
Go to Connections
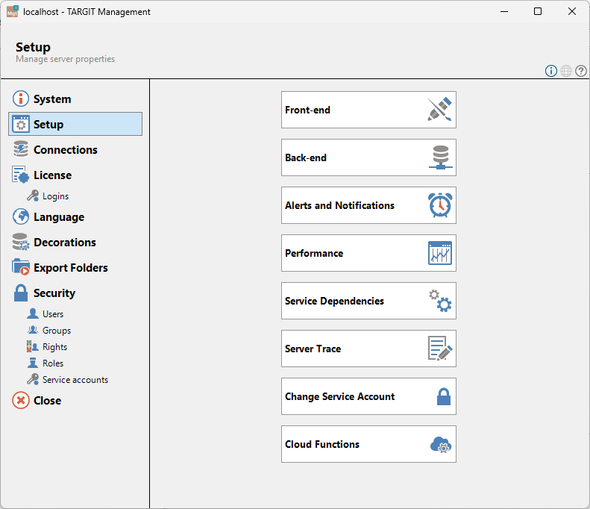(75, 149)
